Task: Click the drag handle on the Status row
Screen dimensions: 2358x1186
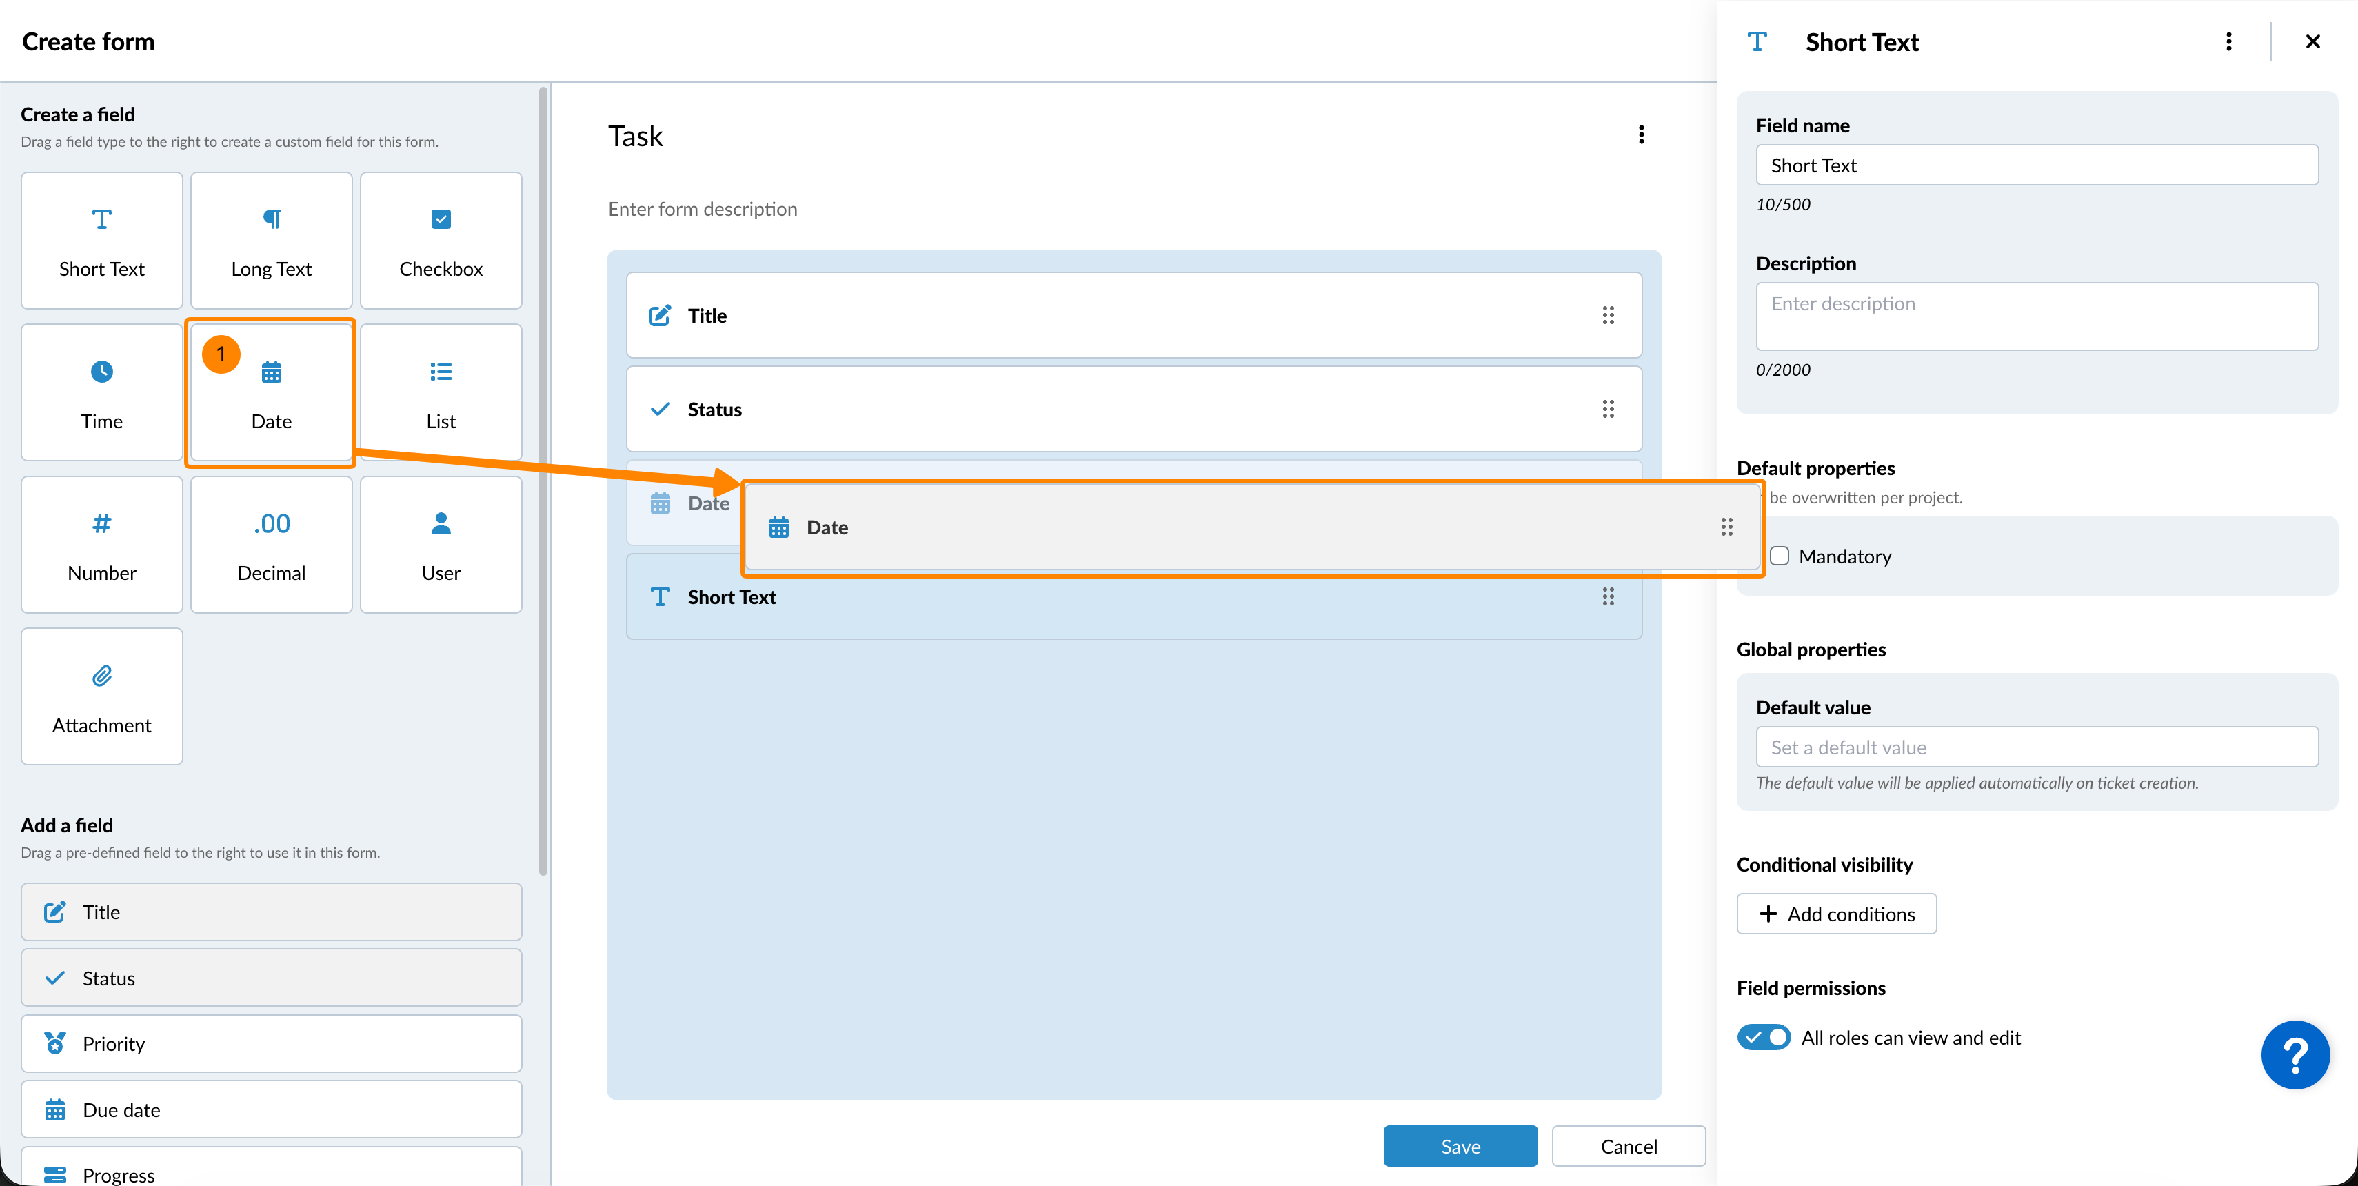Action: pyautogui.click(x=1607, y=409)
